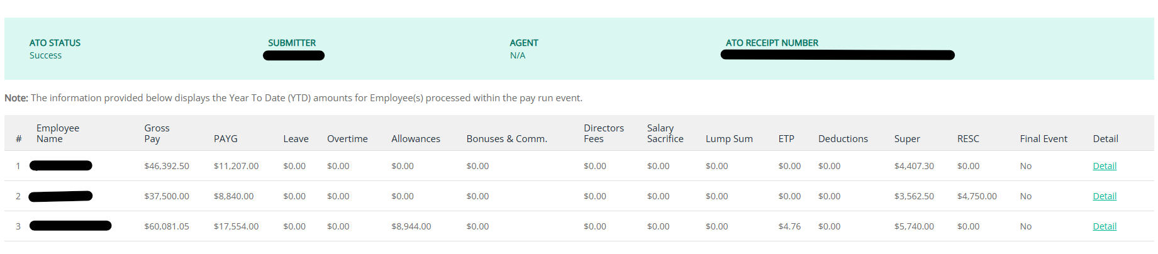The height and width of the screenshot is (254, 1158).
Task: Click the Gross Pay column header
Action: 157,133
